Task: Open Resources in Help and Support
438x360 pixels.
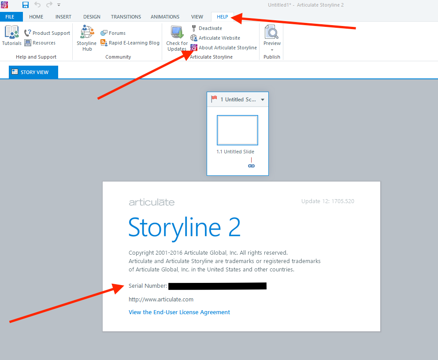Action: pos(40,43)
